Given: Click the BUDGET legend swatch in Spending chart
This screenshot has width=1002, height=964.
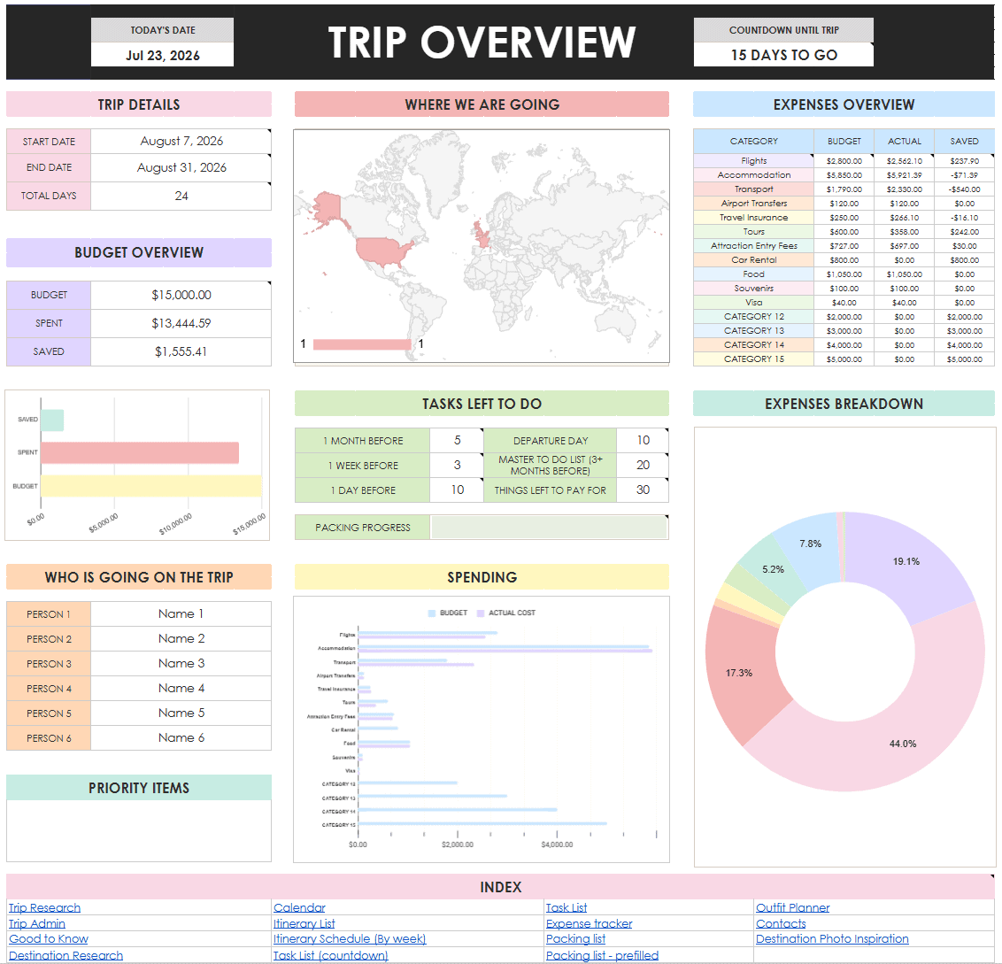Looking at the screenshot, I should [x=432, y=613].
